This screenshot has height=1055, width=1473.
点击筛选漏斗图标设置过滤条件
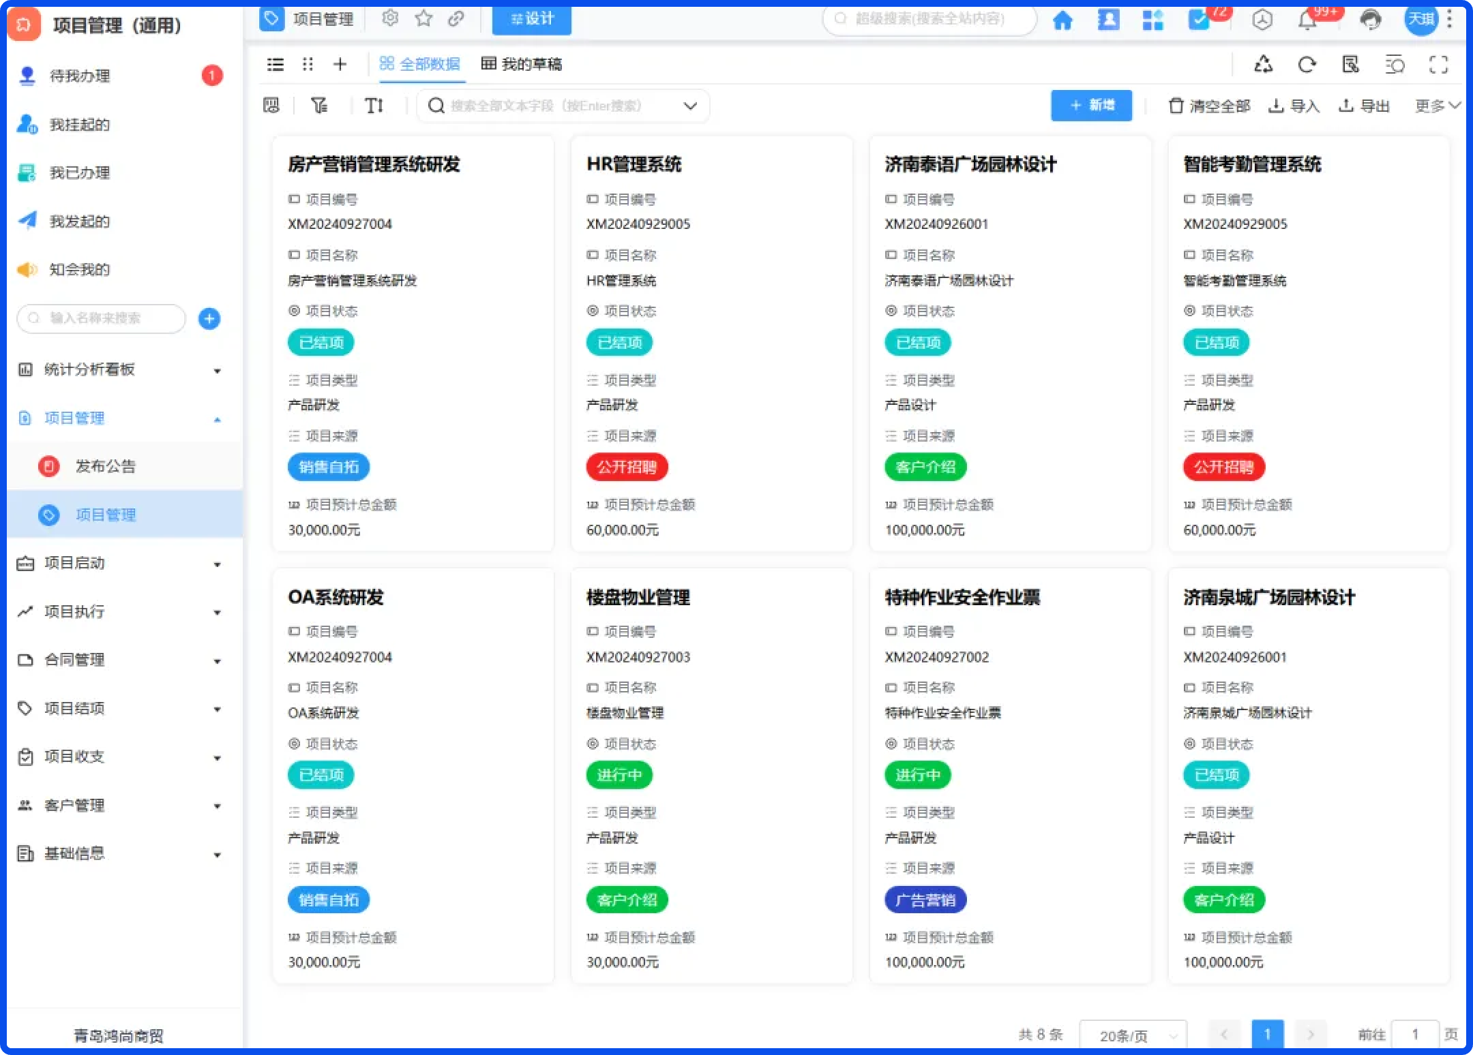318,106
